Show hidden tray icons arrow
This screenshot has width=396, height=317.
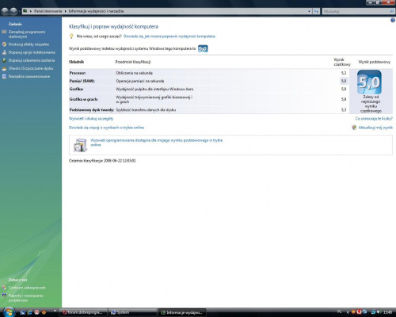coord(348,312)
